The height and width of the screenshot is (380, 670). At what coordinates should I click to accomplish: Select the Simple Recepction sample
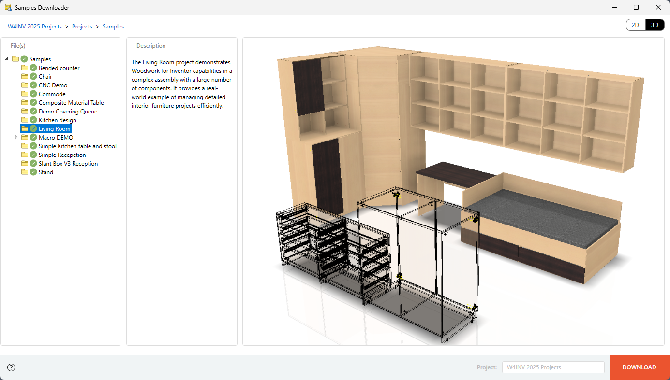62,155
